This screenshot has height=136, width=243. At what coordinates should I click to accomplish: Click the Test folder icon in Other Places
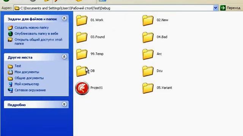click(10, 66)
